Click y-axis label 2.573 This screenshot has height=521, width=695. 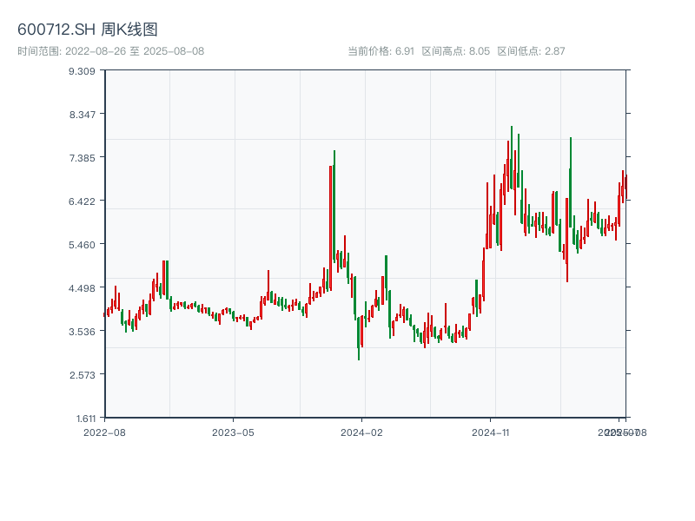(82, 375)
